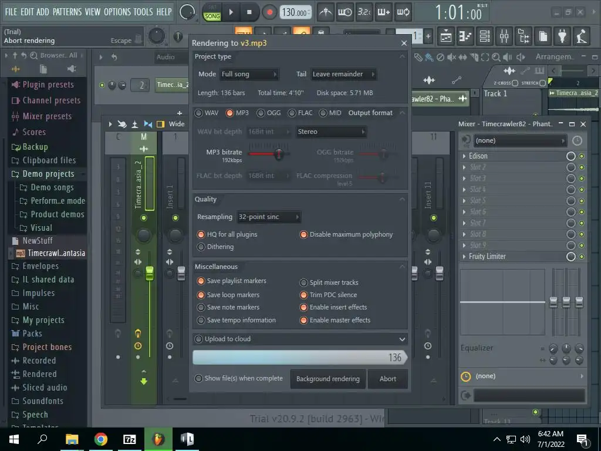
Task: Open the project files icon in toolbar
Action: (543, 36)
